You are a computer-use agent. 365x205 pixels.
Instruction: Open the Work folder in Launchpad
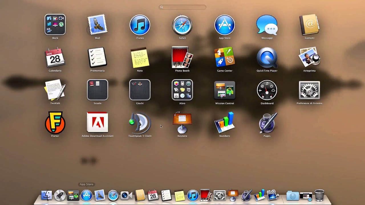click(x=55, y=25)
